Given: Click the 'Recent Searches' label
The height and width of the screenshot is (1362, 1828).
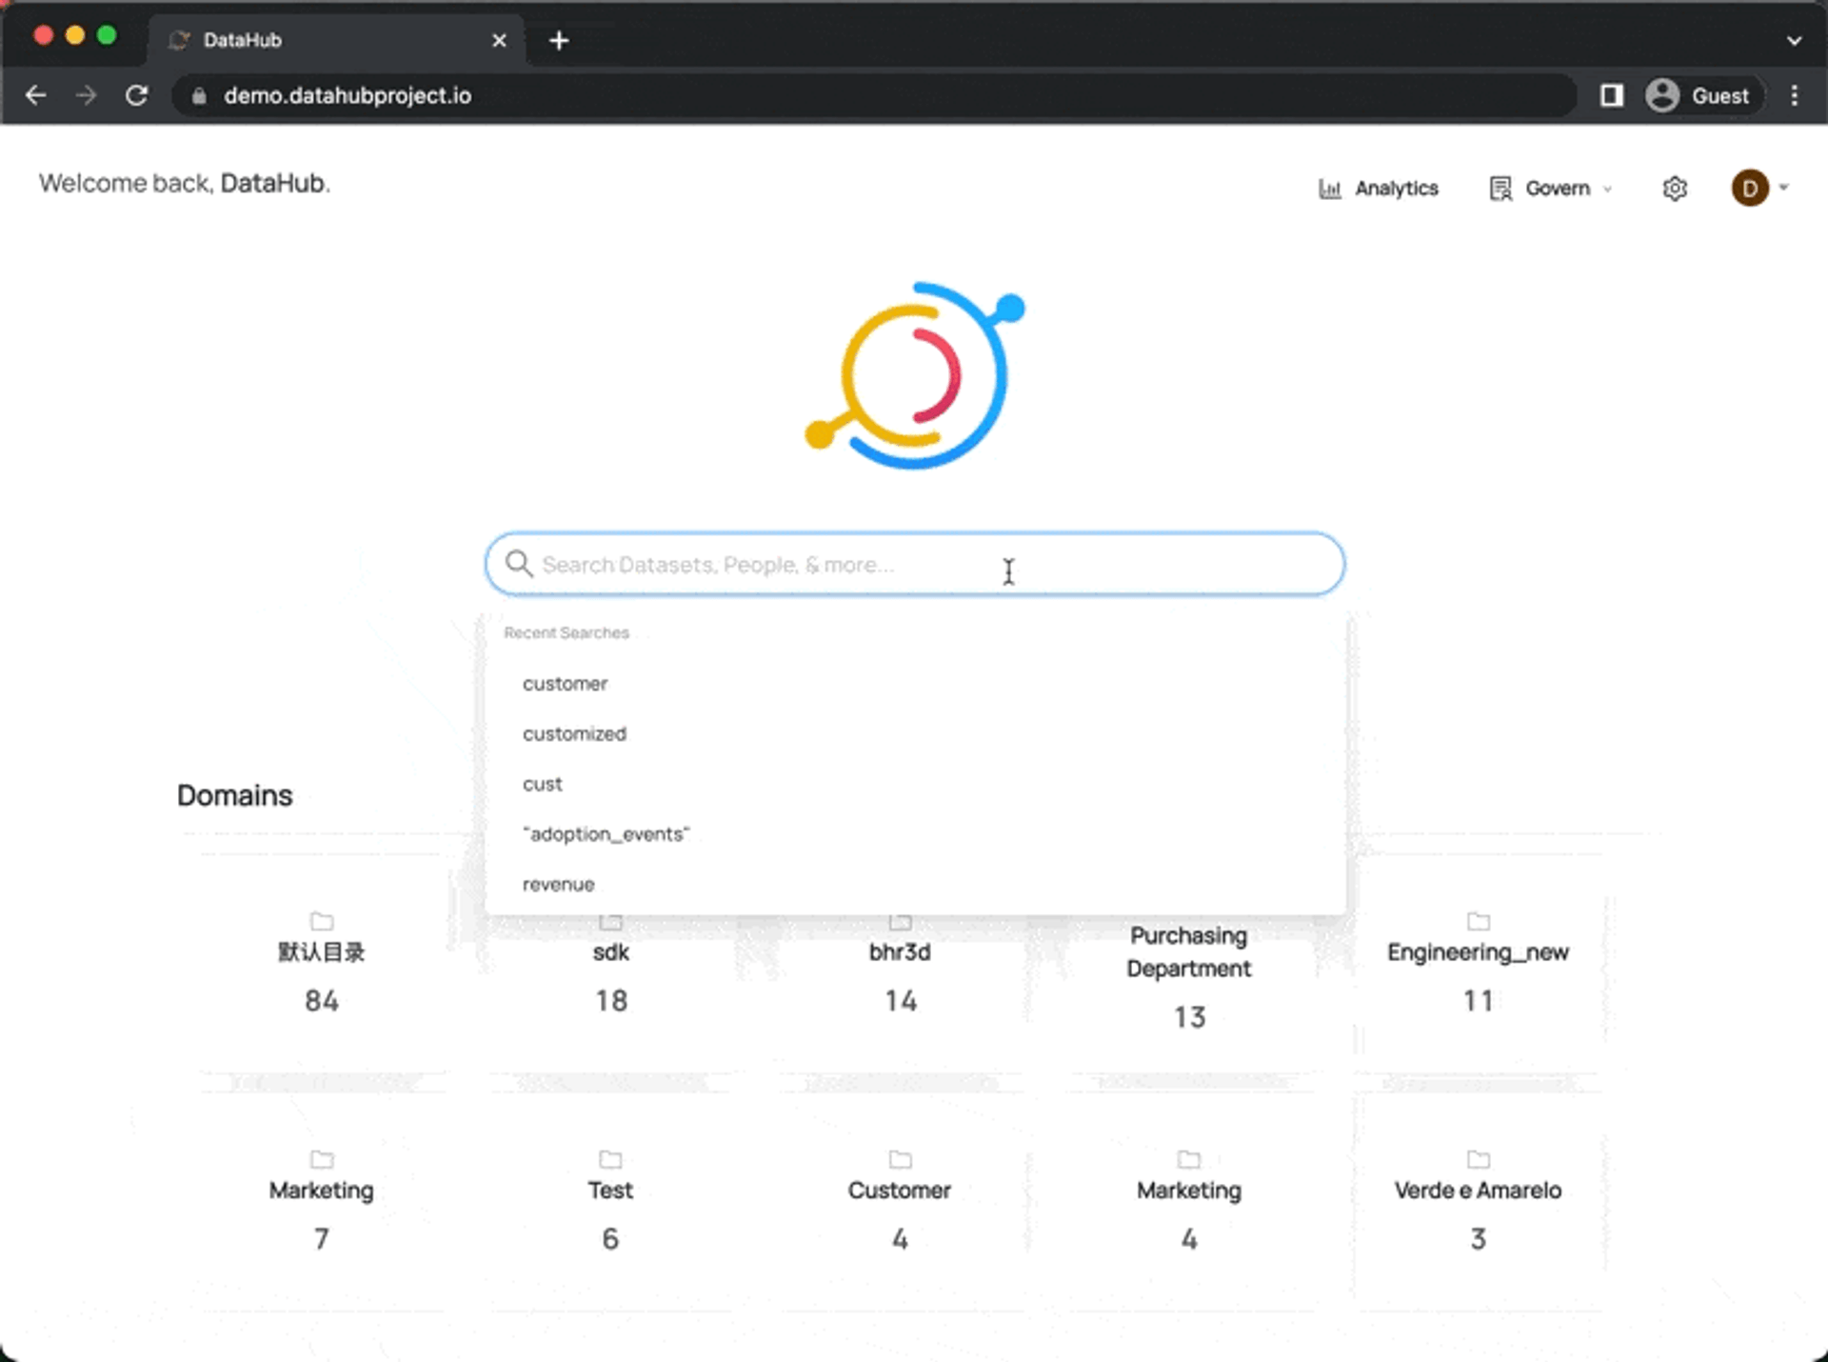Looking at the screenshot, I should click(x=566, y=633).
